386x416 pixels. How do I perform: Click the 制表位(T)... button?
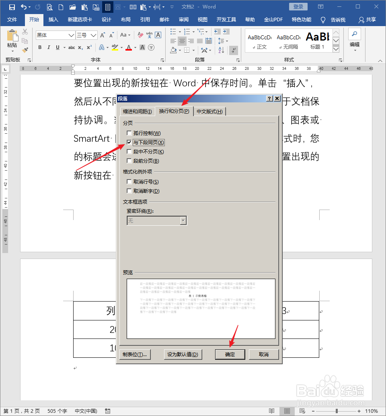point(135,355)
